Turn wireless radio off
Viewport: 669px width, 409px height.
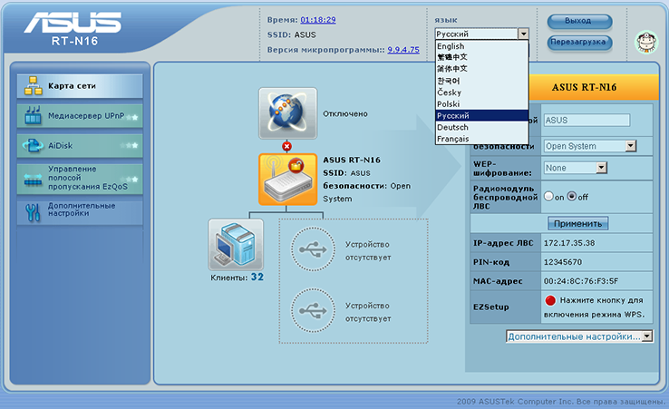572,197
